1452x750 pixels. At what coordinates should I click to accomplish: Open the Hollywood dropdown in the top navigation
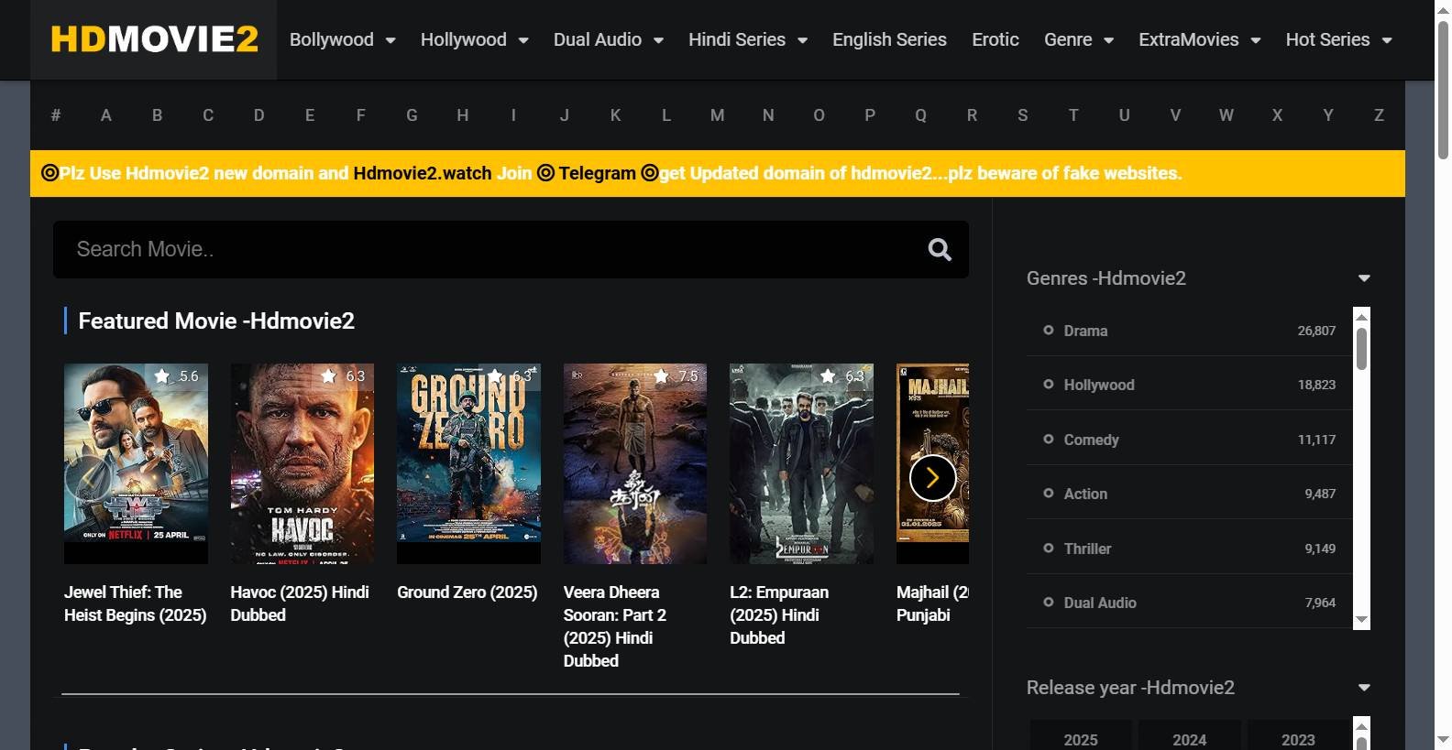[x=475, y=39]
